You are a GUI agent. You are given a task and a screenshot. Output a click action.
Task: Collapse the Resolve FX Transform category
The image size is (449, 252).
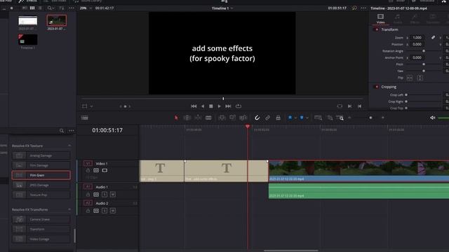pos(69,210)
